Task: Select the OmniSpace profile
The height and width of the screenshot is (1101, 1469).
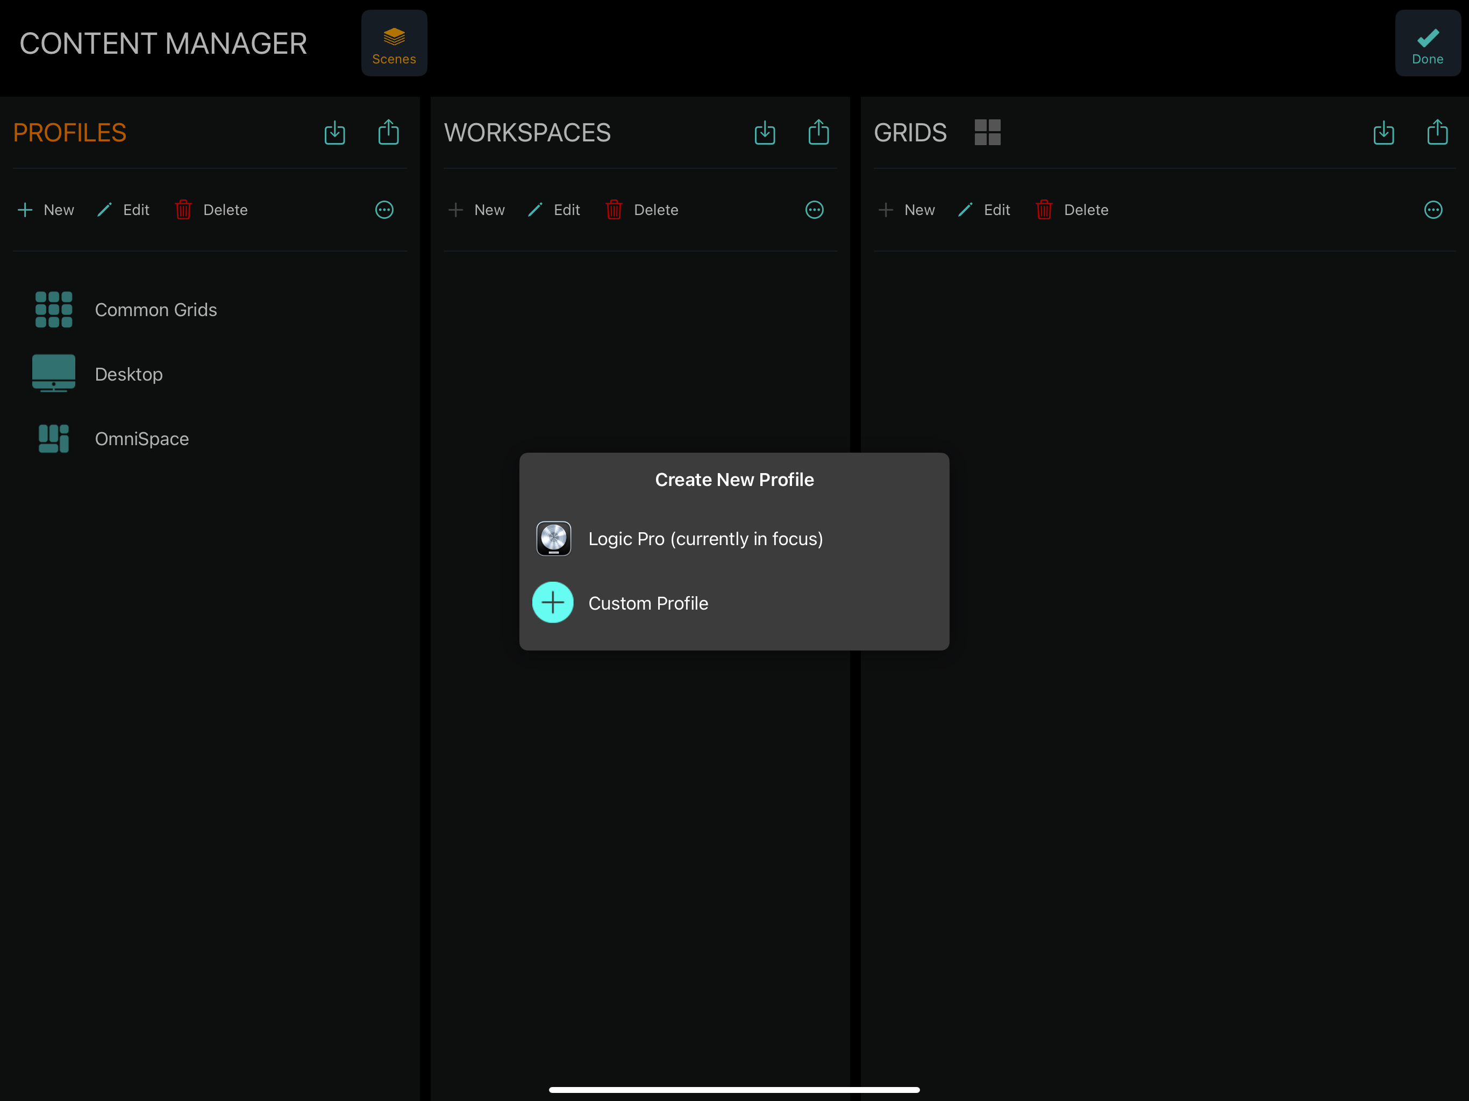Action: click(x=141, y=439)
